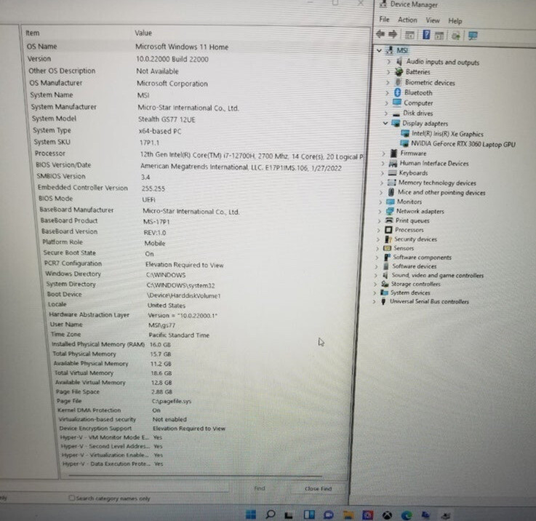Select NVIDIA GeForce RTX 3060 Laptop GPU
The image size is (536, 521).
[463, 144]
